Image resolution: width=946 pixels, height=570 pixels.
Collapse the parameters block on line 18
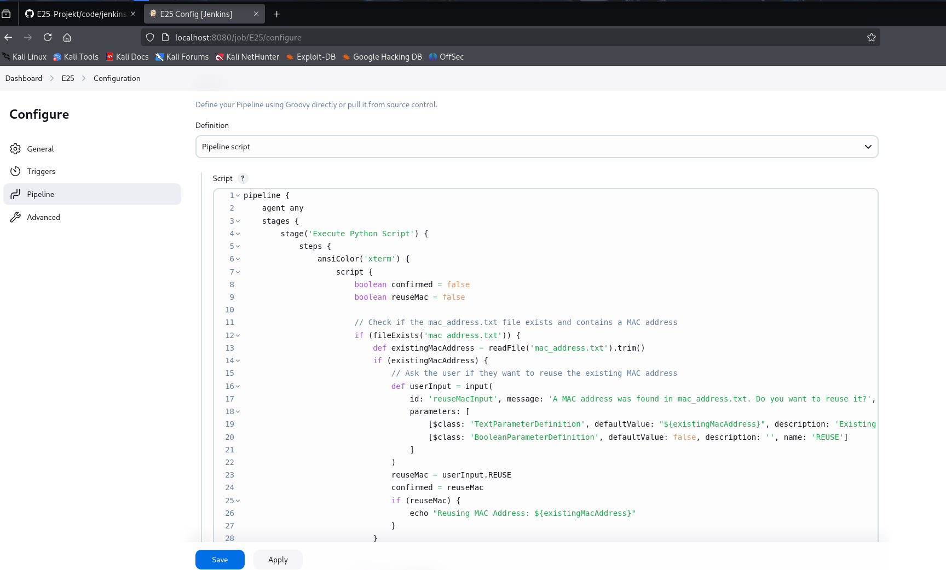tap(238, 412)
